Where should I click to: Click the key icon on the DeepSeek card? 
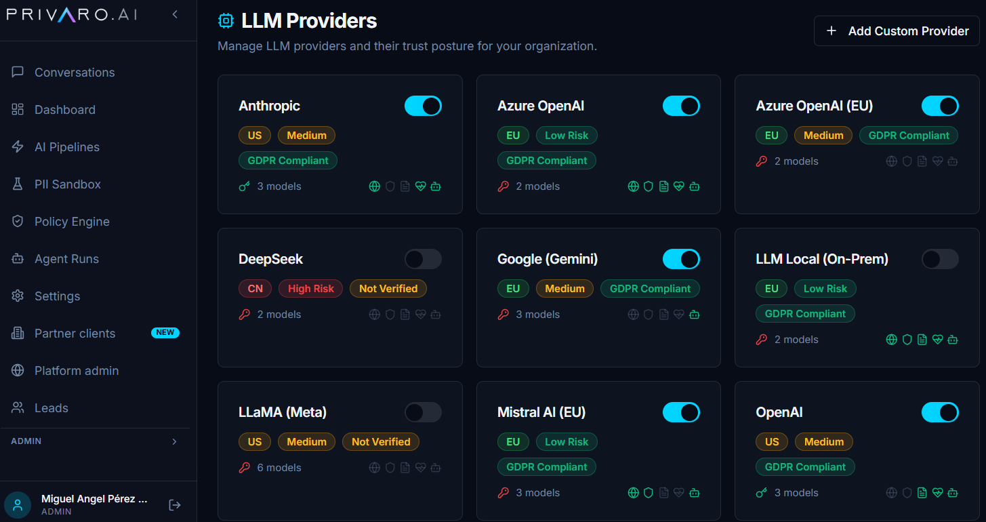[x=245, y=315]
